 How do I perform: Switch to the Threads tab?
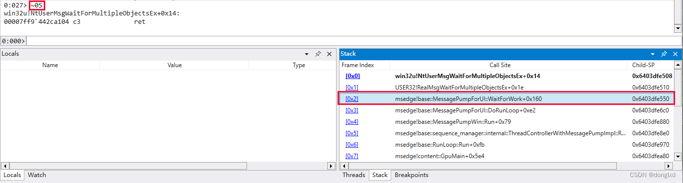click(x=353, y=175)
